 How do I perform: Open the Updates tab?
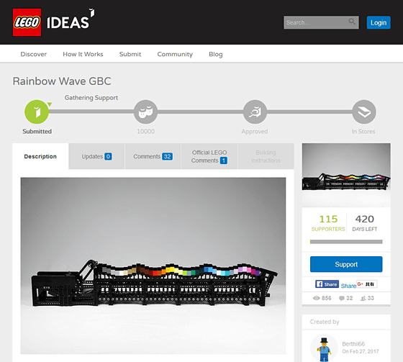(96, 156)
